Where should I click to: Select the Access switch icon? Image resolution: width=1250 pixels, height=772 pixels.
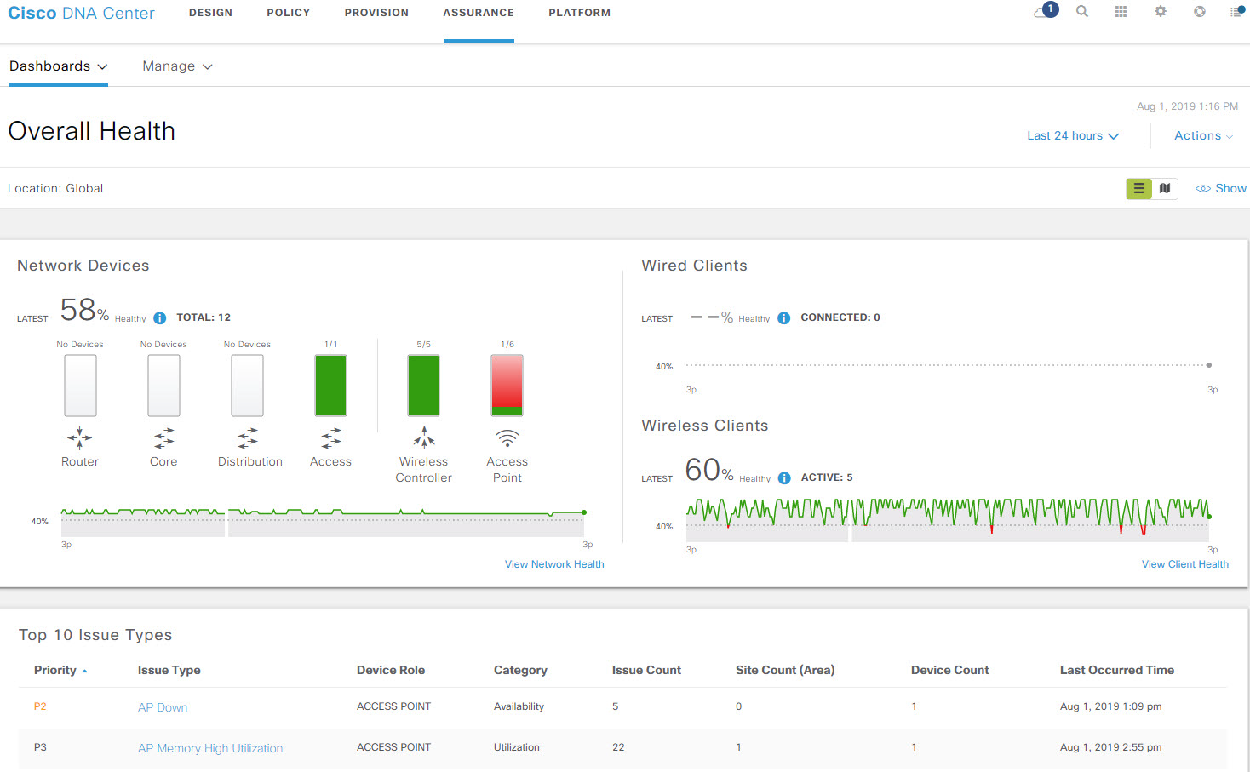pos(331,438)
